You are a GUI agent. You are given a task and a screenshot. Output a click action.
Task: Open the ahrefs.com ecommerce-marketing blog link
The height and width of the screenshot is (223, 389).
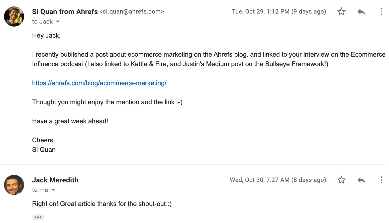click(x=99, y=83)
